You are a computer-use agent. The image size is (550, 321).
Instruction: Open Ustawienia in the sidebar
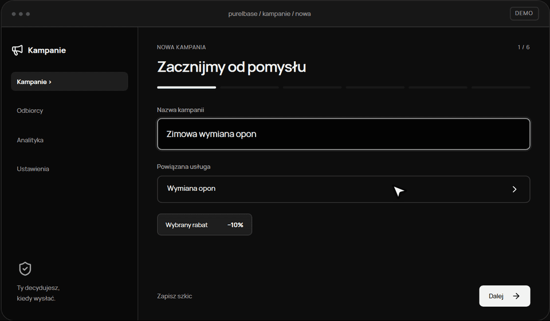tap(33, 169)
